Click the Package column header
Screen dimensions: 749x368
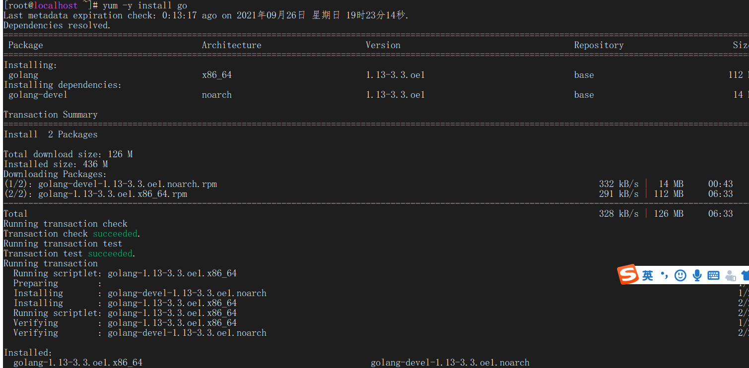click(26, 45)
